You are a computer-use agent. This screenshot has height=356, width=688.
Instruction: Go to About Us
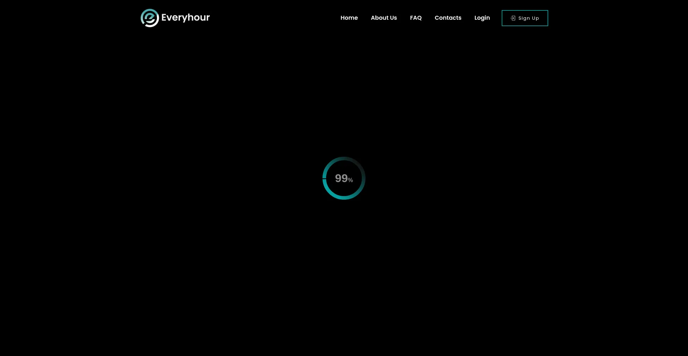383,18
